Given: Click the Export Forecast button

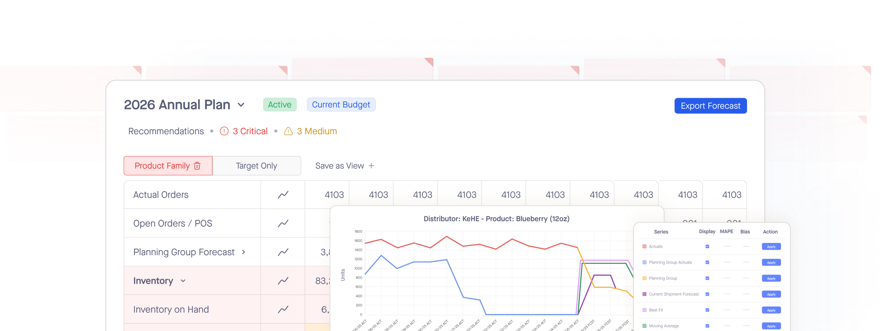Looking at the screenshot, I should (x=710, y=106).
